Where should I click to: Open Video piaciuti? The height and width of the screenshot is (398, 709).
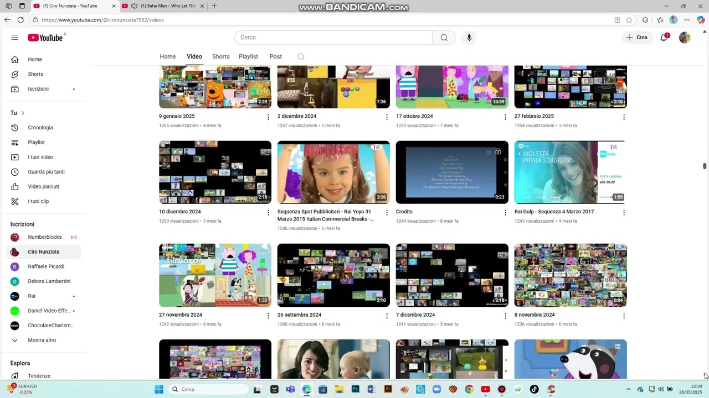[43, 187]
